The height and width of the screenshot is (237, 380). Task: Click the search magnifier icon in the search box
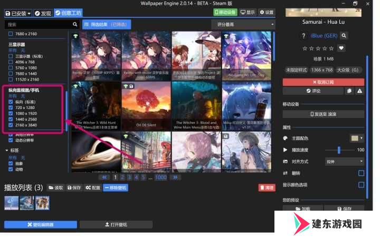[75, 24]
